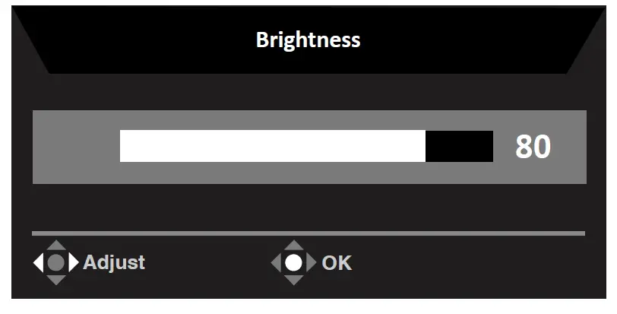Click the right arrow of the OK joystick icon
617x314 pixels.
(312, 263)
